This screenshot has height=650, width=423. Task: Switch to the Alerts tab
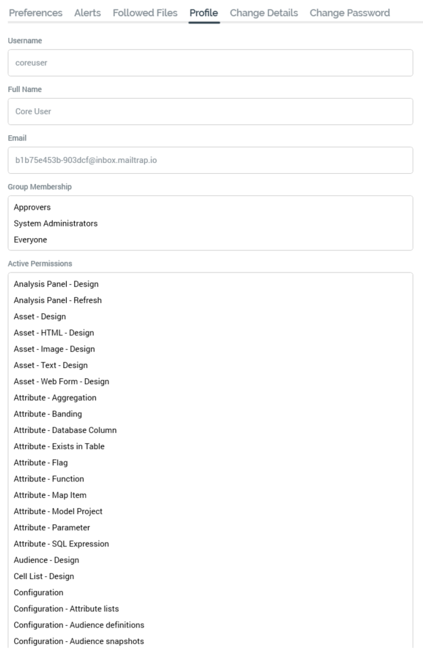coord(88,13)
